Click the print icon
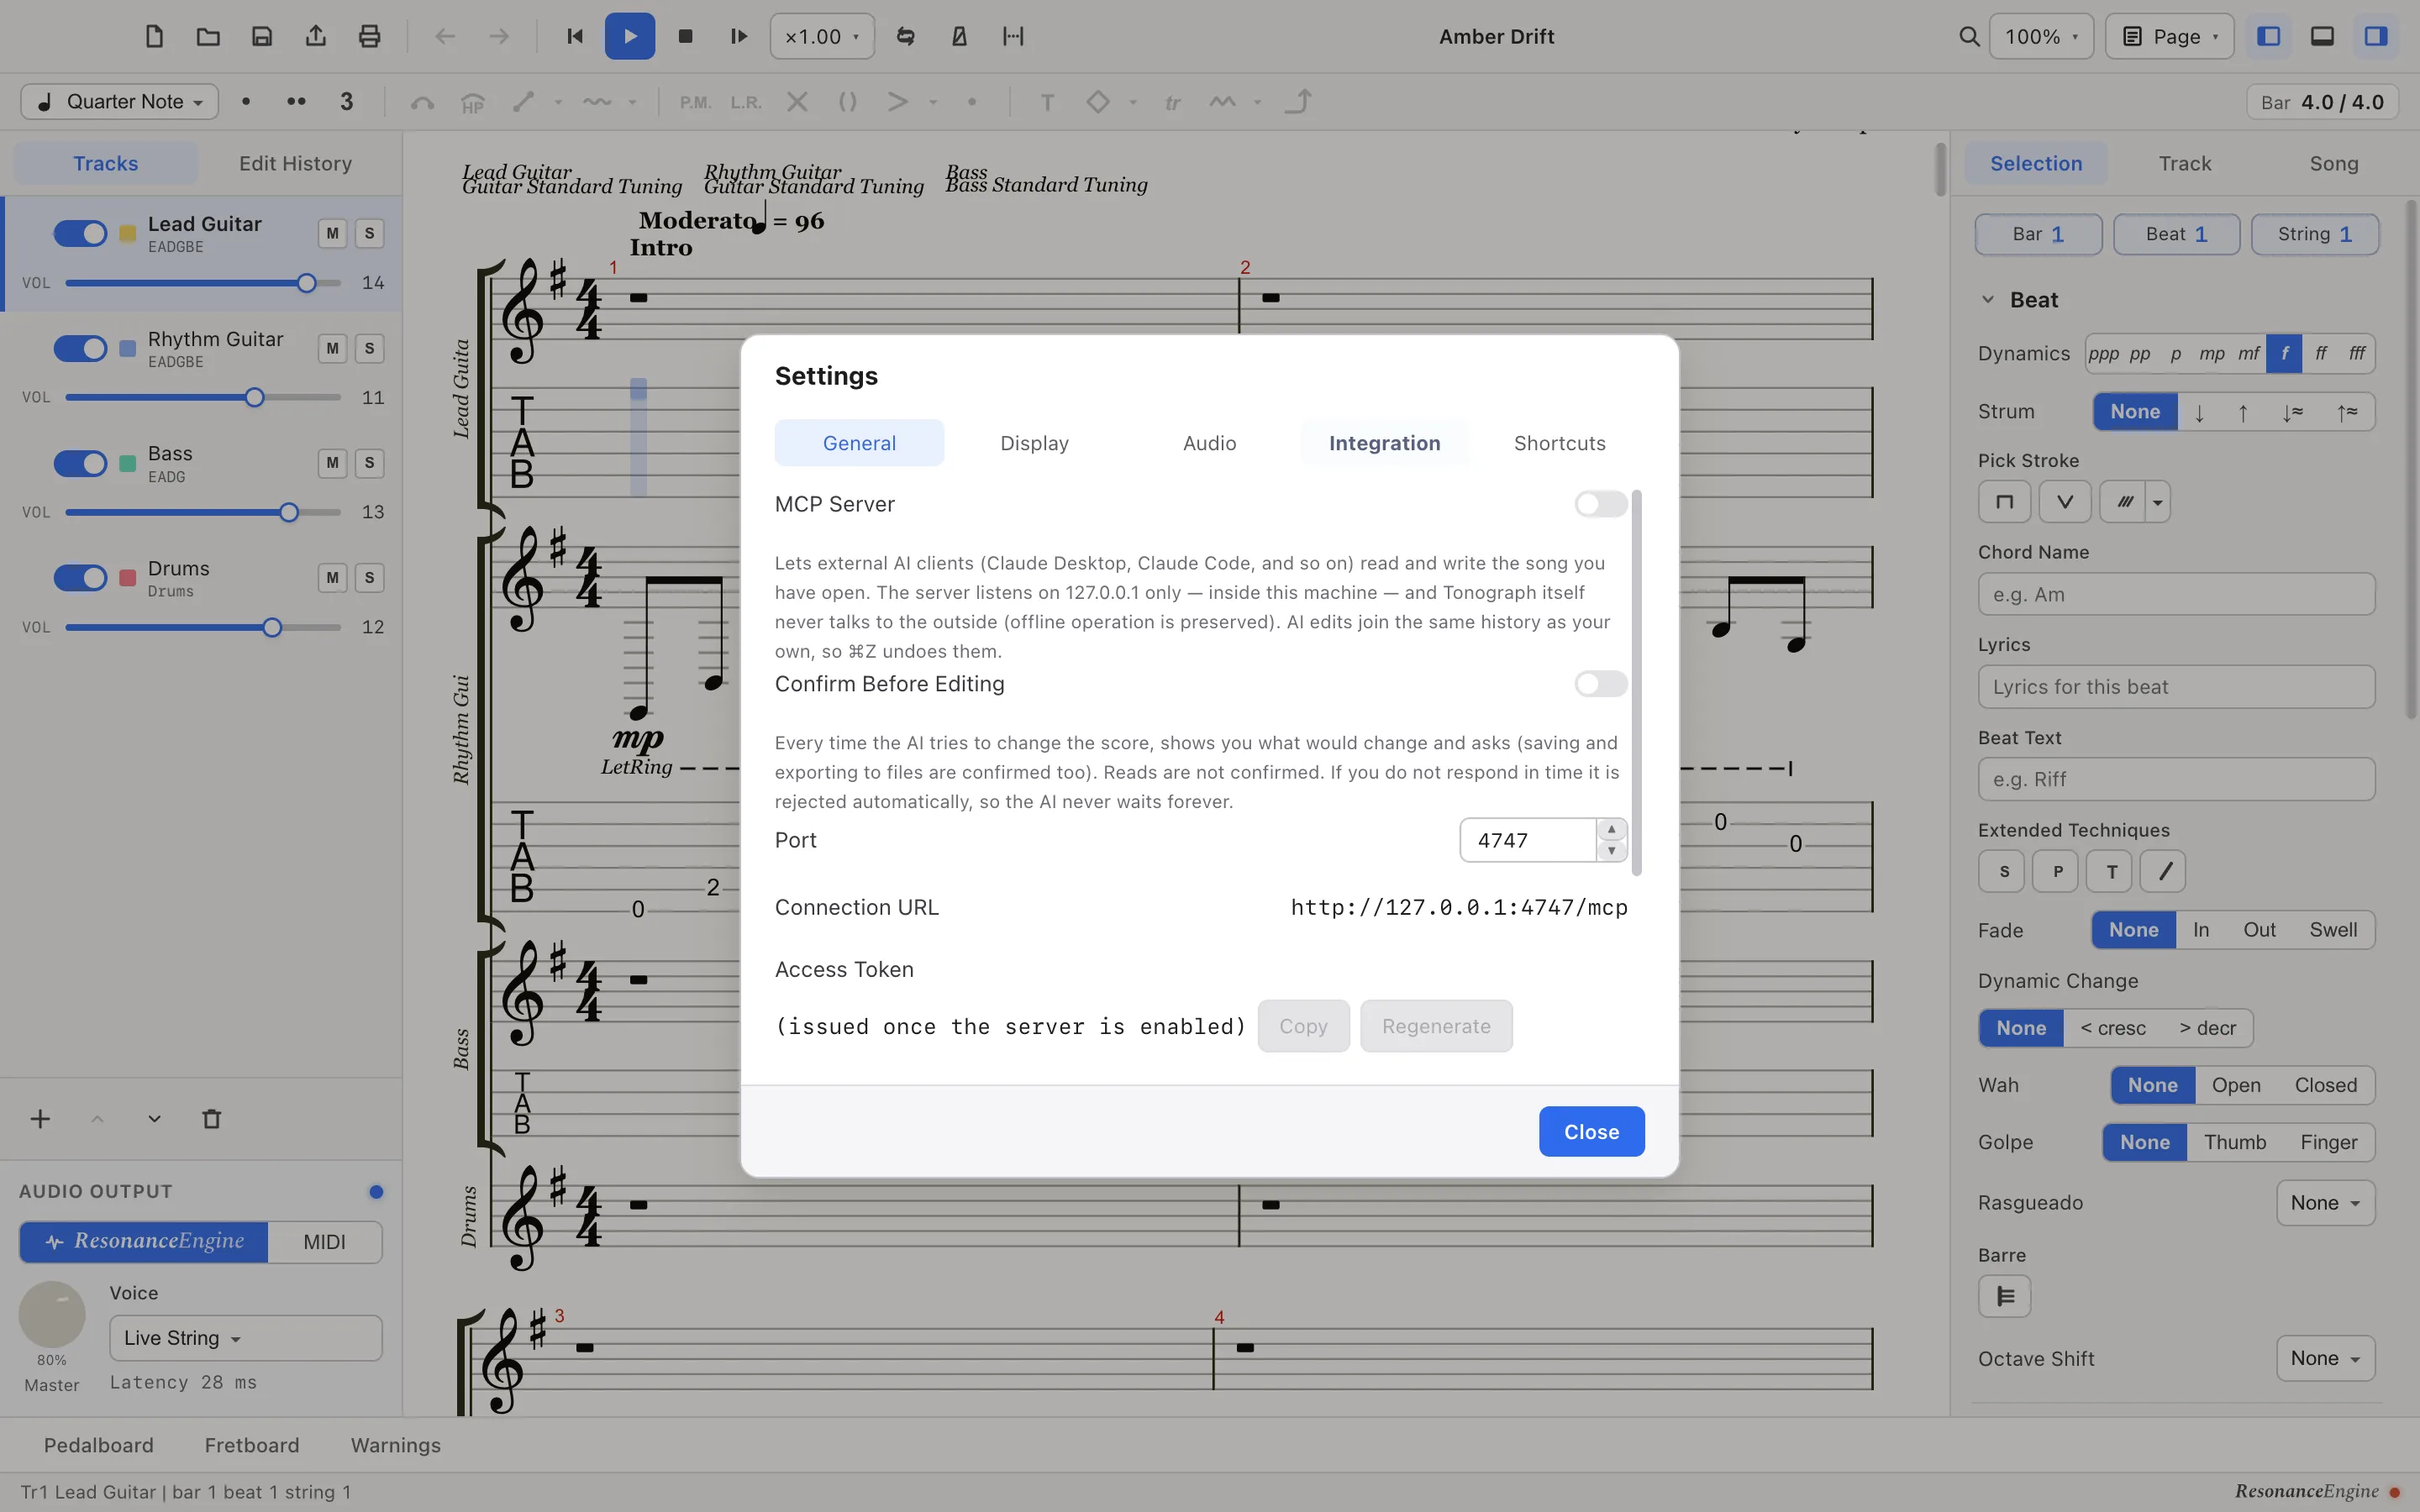Image resolution: width=2420 pixels, height=1512 pixels. click(369, 37)
